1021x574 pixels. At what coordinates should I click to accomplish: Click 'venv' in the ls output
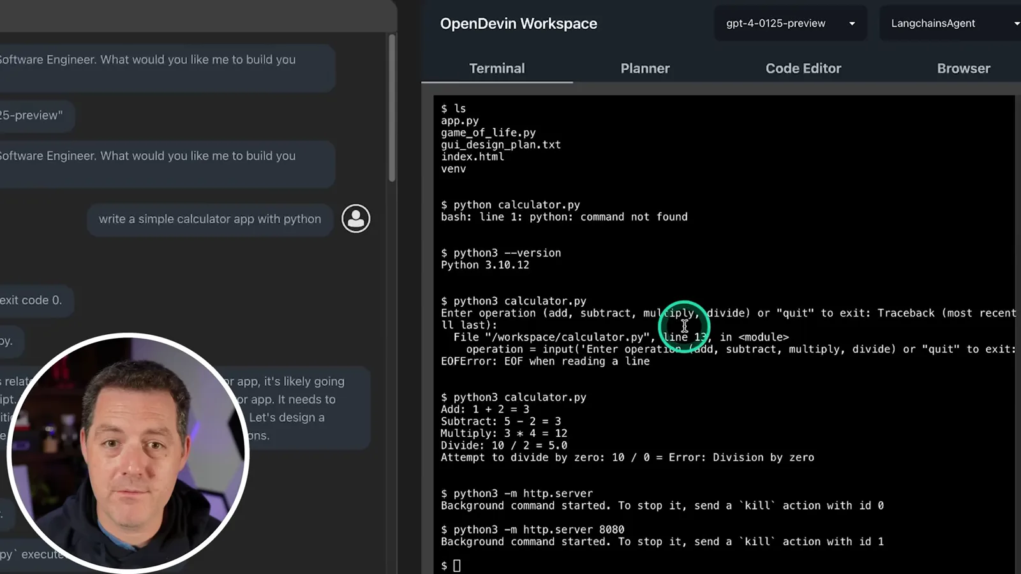tap(453, 169)
